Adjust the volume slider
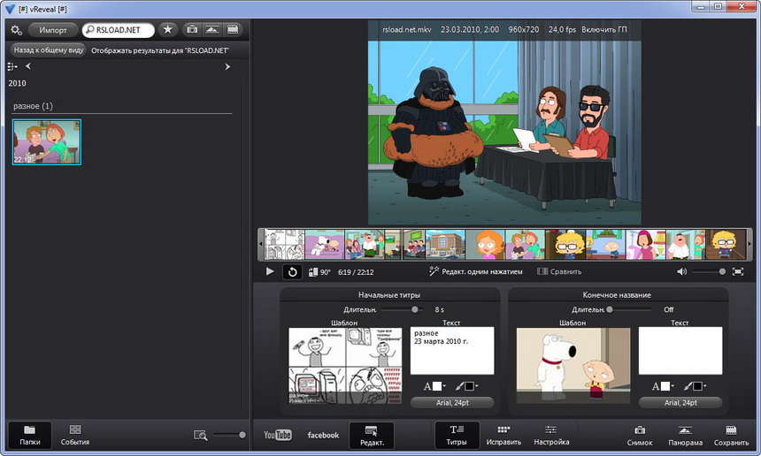The width and height of the screenshot is (761, 456). pyautogui.click(x=710, y=272)
